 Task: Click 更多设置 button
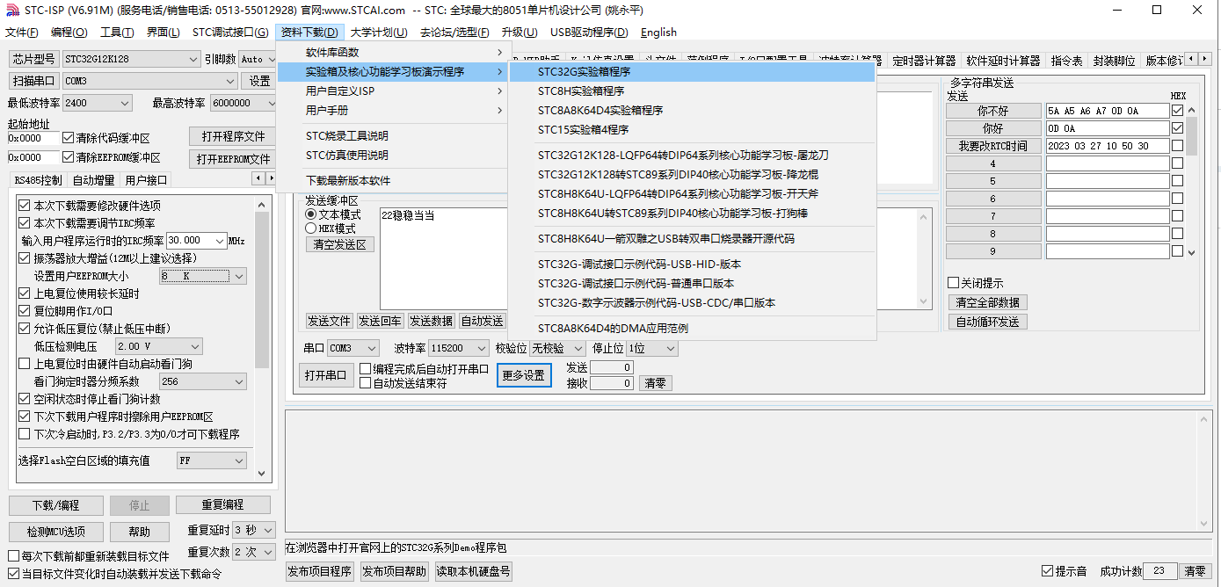[x=524, y=375]
